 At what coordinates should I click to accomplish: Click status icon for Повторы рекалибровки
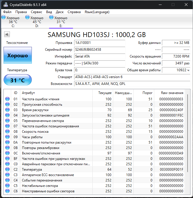tap(7, 148)
